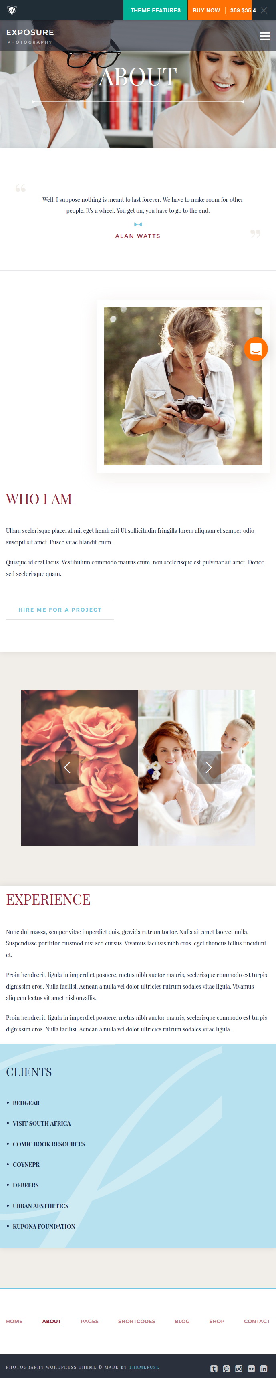
Task: Open the hamburger menu icon
Action: pyautogui.click(x=264, y=36)
